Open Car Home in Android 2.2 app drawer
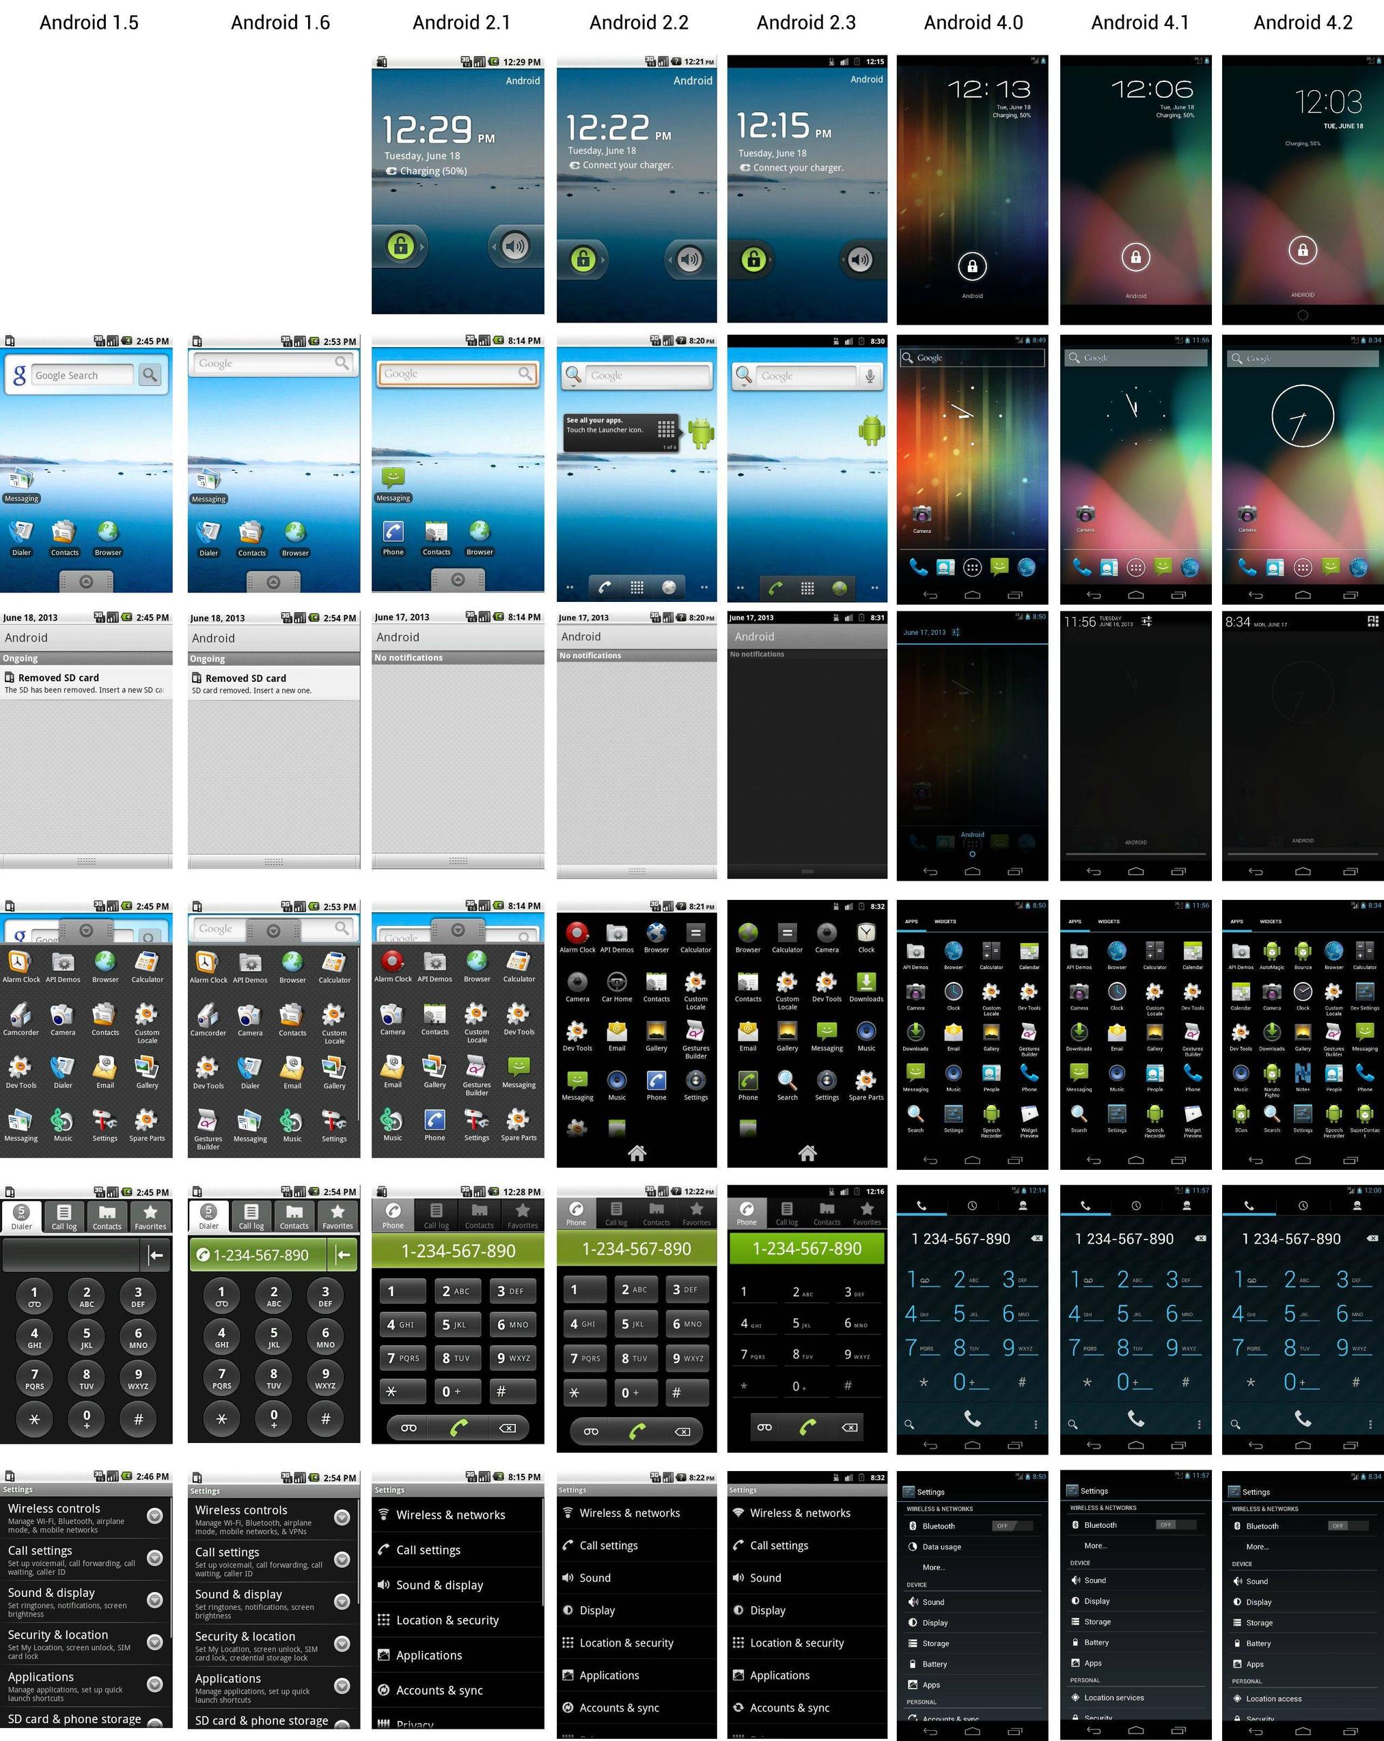The height and width of the screenshot is (1741, 1384). click(x=617, y=987)
